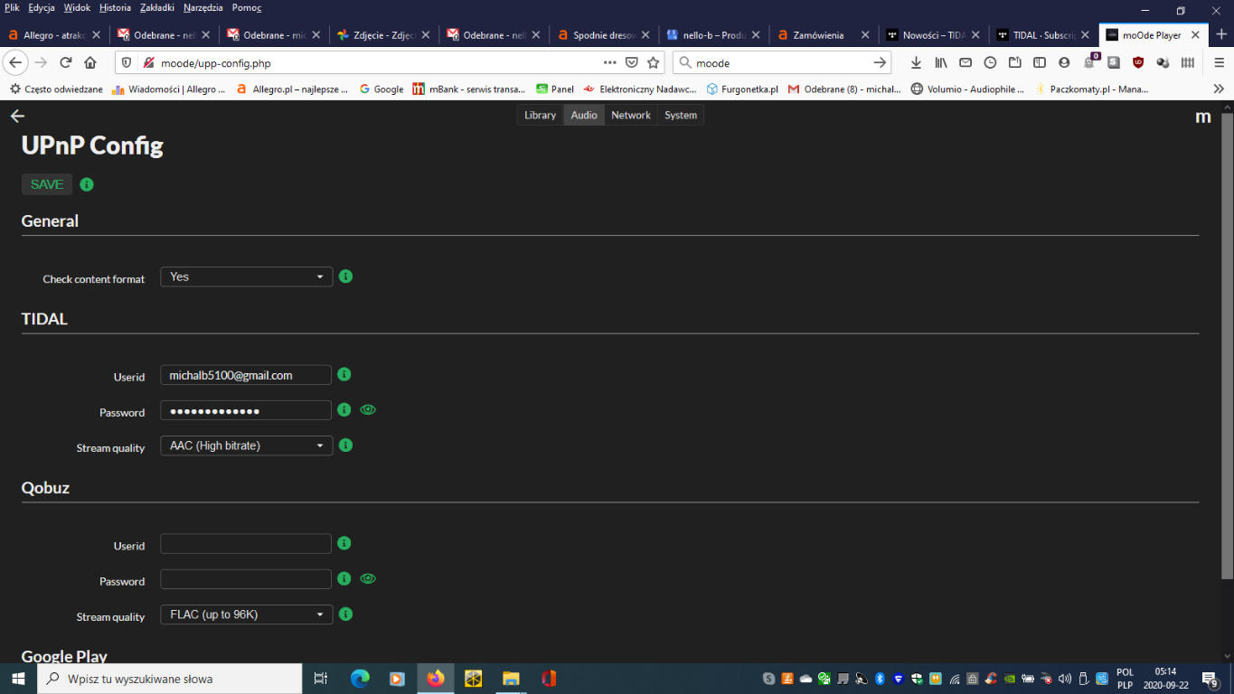Show info for Check content format

coord(345,277)
